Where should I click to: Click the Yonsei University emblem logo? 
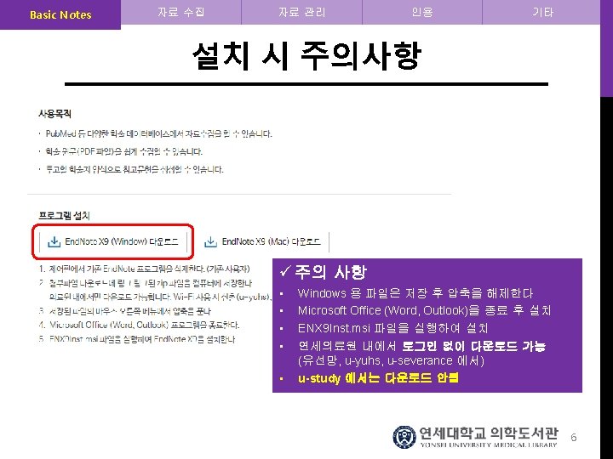click(x=404, y=437)
